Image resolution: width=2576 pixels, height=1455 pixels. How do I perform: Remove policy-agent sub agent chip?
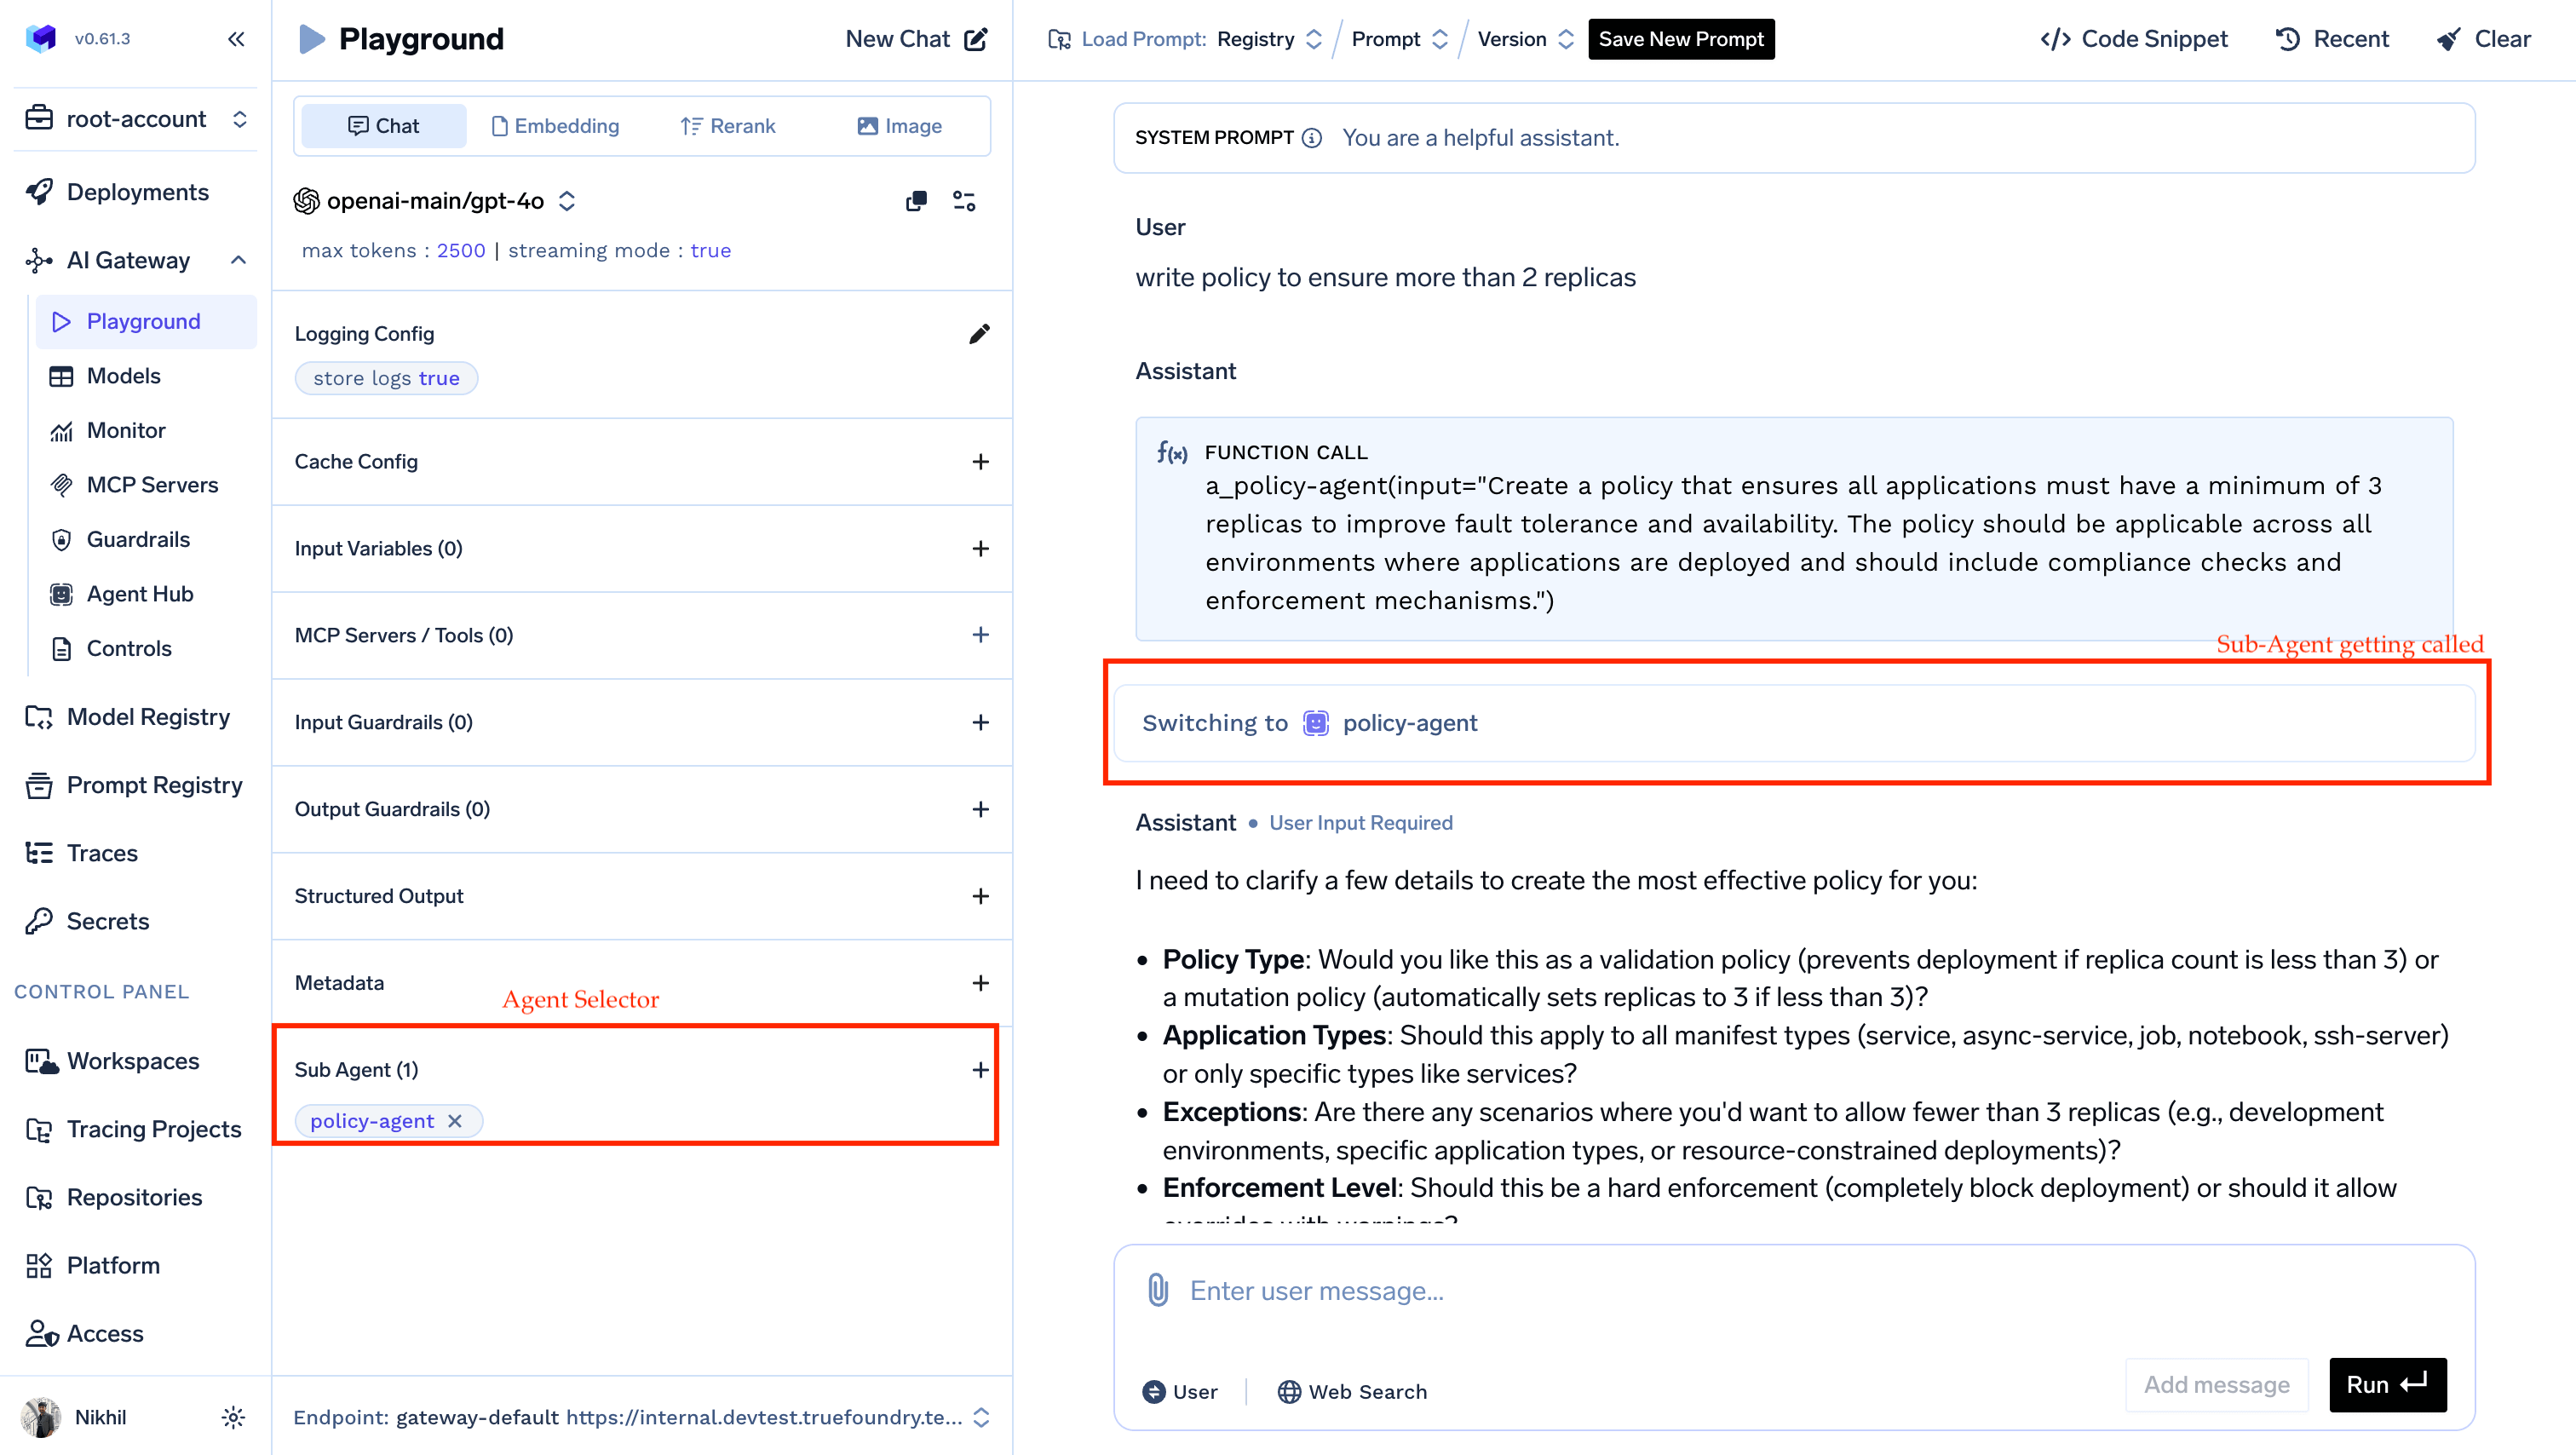pyautogui.click(x=455, y=1121)
